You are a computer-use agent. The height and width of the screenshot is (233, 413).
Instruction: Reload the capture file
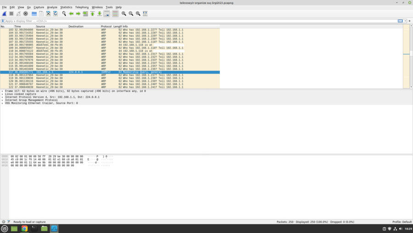[x=56, y=14]
